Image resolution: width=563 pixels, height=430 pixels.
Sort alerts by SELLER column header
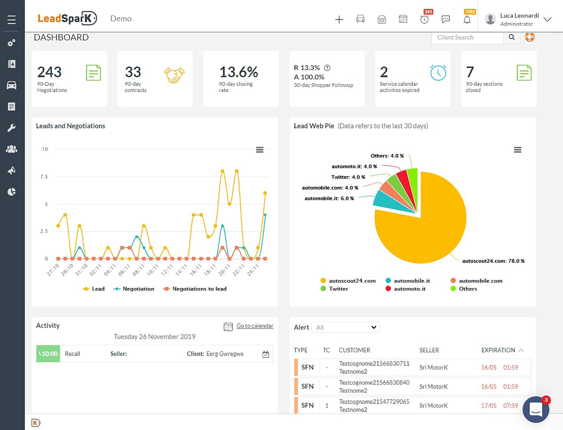pos(429,350)
